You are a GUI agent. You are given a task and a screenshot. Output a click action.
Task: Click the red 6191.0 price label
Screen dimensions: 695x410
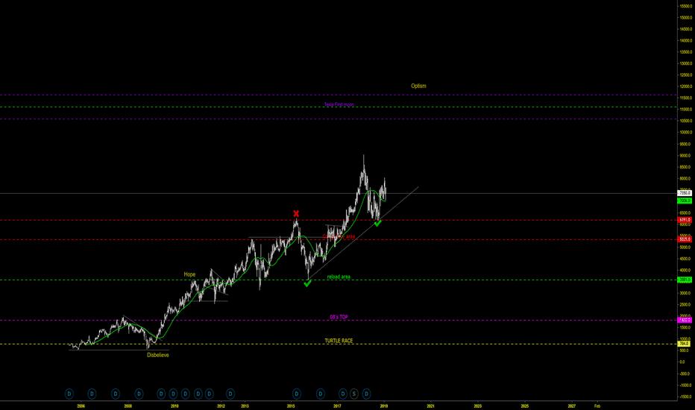(x=685, y=220)
